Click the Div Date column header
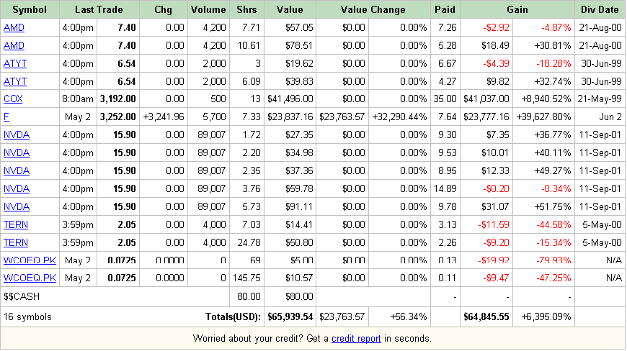Image resolution: width=627 pixels, height=351 pixels. [600, 9]
